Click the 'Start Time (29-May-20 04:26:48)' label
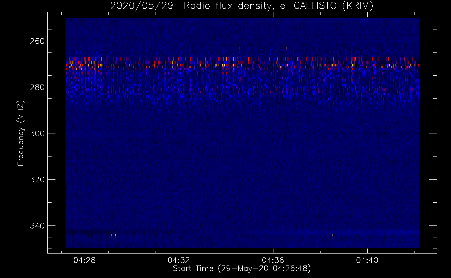 [242, 269]
